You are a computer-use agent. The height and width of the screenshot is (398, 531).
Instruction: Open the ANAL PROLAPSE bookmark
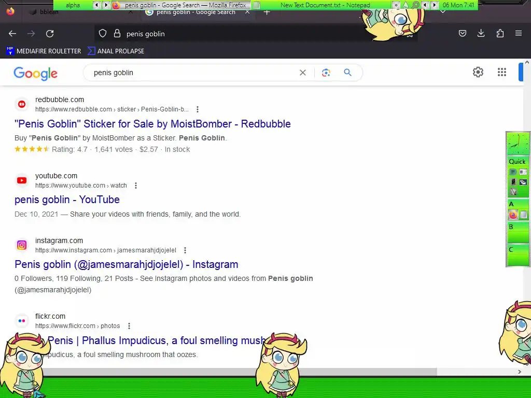116,51
